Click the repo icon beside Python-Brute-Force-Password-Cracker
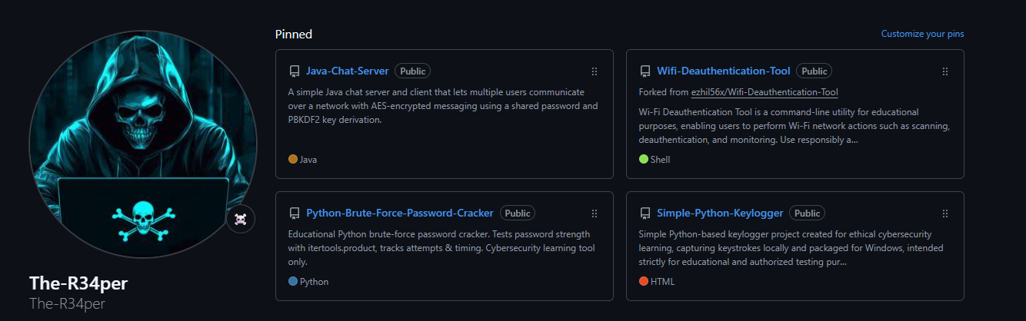Viewport: 1026px width, 321px height. (294, 213)
